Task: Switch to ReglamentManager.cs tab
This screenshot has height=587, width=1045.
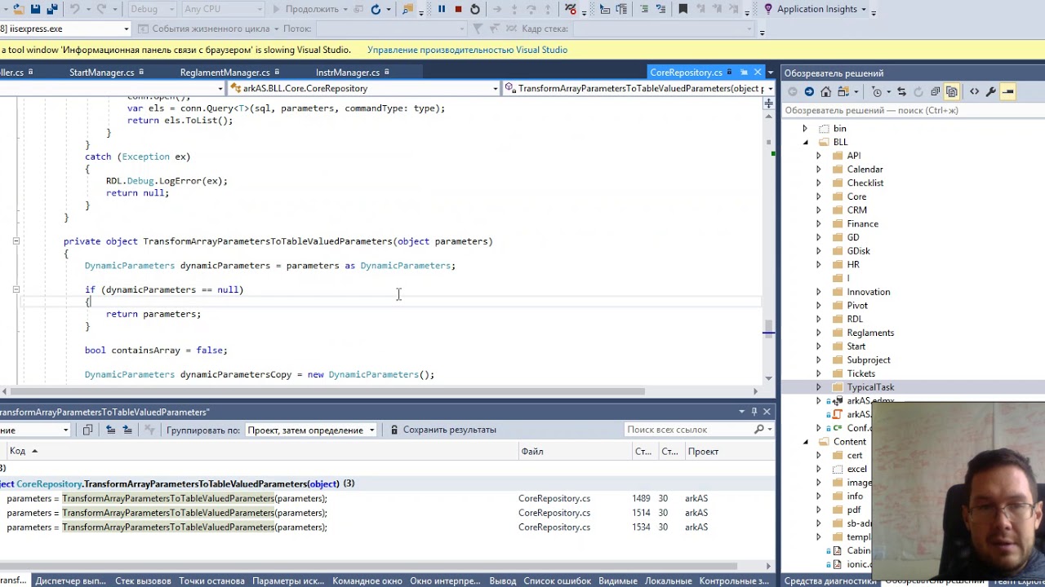Action: point(225,73)
